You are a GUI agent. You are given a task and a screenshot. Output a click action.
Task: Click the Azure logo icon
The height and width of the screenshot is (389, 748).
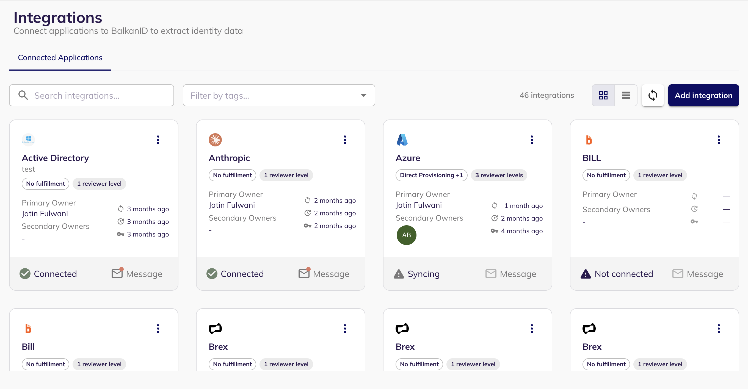tap(402, 140)
